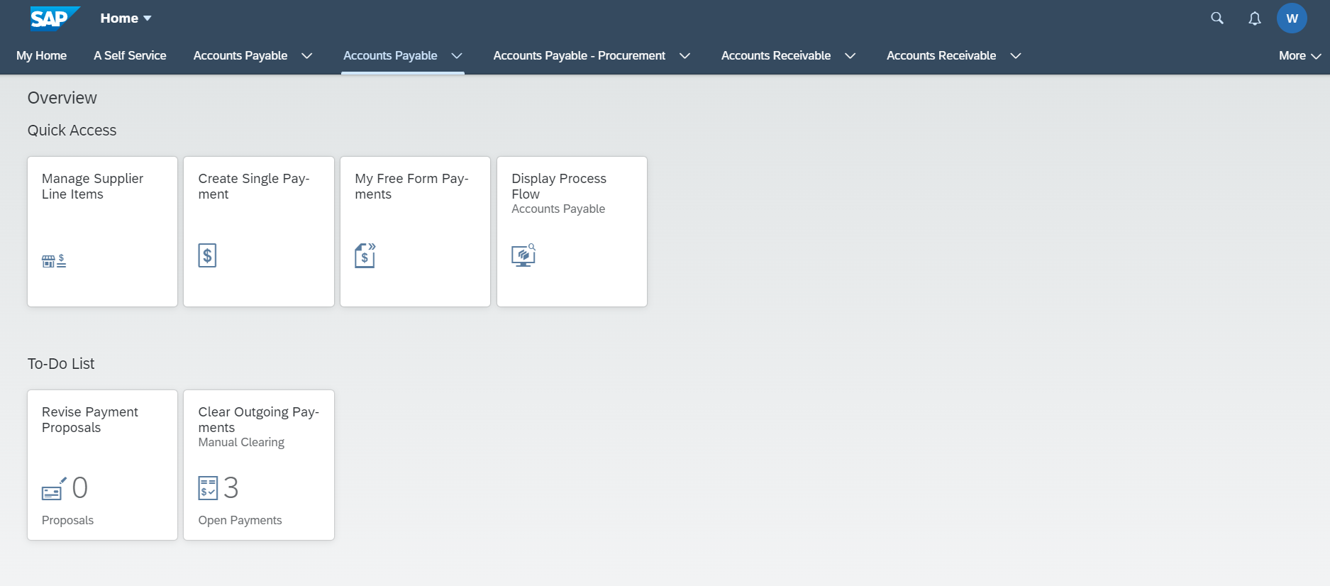Click the Create Single Payment dollar icon
1330x586 pixels.
207,255
